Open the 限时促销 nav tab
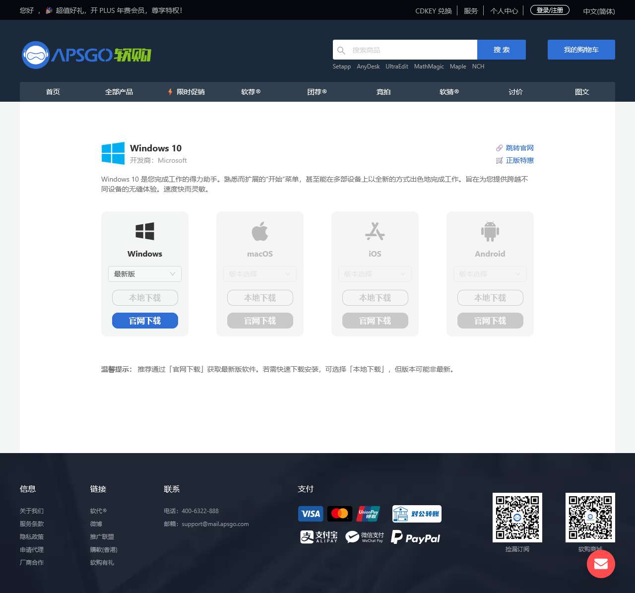635x593 pixels. (x=186, y=92)
